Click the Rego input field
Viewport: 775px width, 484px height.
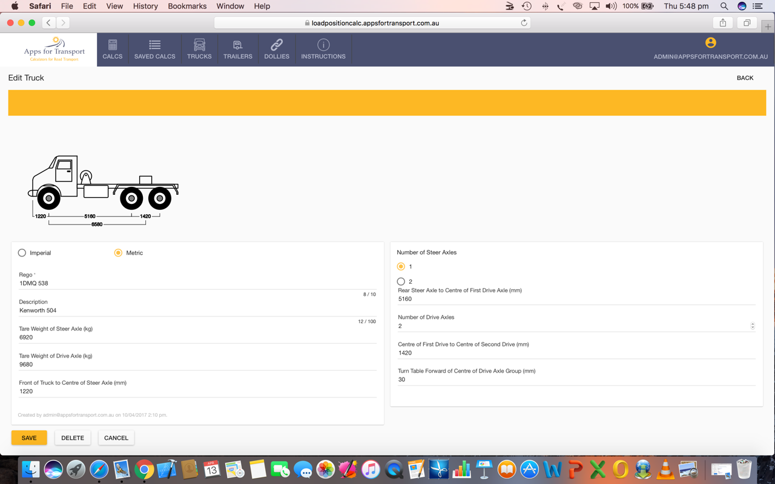pyautogui.click(x=197, y=283)
